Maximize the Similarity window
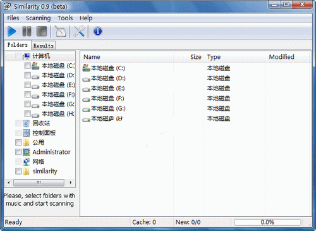The height and width of the screenshot is (231, 316). [x=286, y=5]
